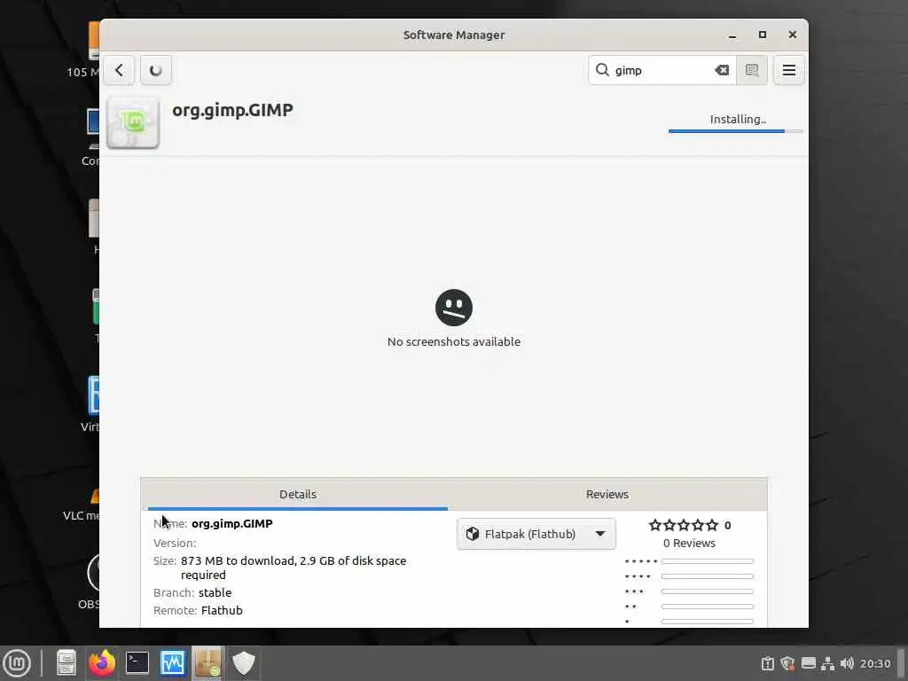Image resolution: width=908 pixels, height=681 pixels.
Task: Click the shield icon in the taskbar
Action: 244,663
